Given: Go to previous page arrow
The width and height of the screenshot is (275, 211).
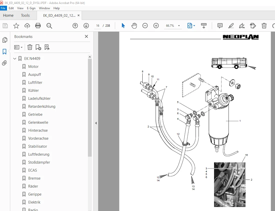Looking at the screenshot, I should [x=75, y=26].
